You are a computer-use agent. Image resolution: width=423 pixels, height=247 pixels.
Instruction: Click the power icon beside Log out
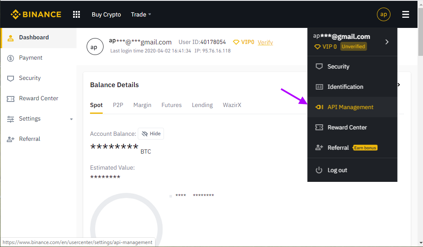[x=319, y=170]
